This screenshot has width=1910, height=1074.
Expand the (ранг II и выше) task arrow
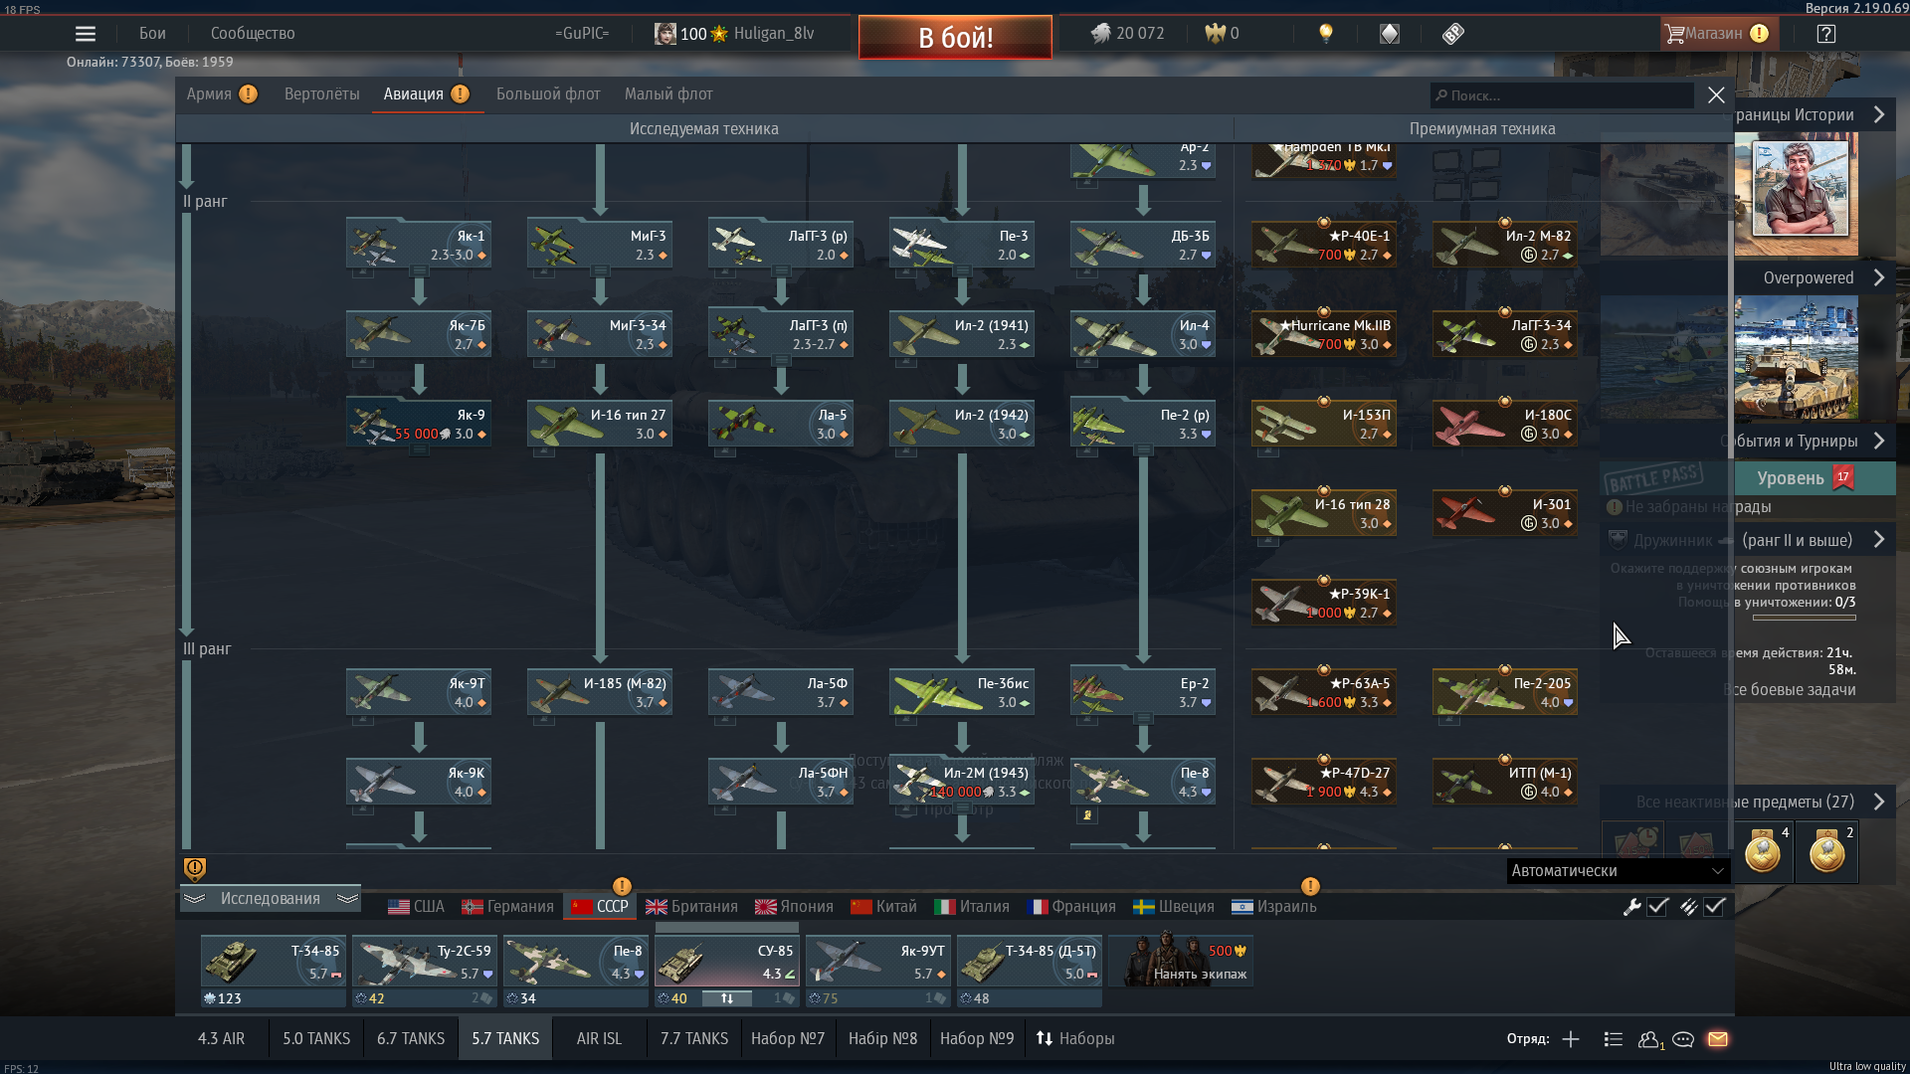click(x=1879, y=539)
